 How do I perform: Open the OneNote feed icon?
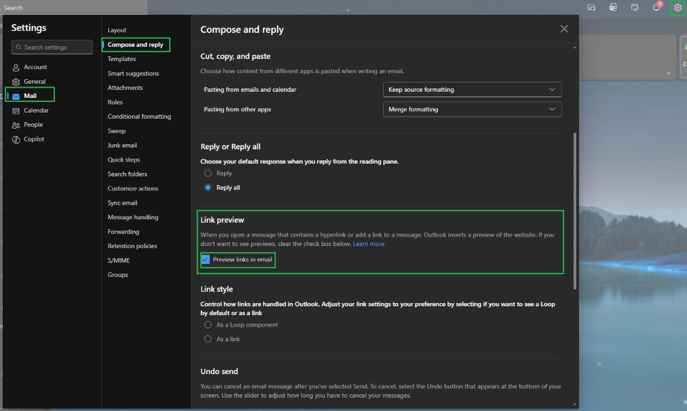point(613,7)
